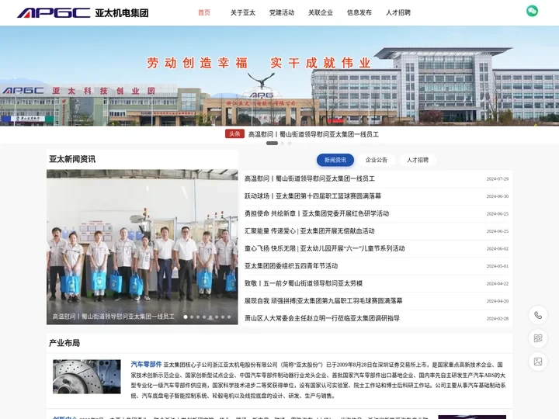Viewport: 559px width, 419px height.
Task: Click the APGC logo in header
Action: click(x=83, y=13)
